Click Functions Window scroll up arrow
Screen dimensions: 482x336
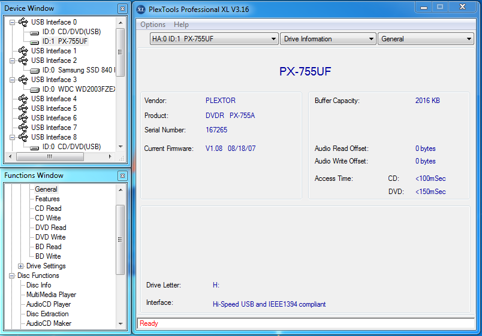(x=120, y=190)
